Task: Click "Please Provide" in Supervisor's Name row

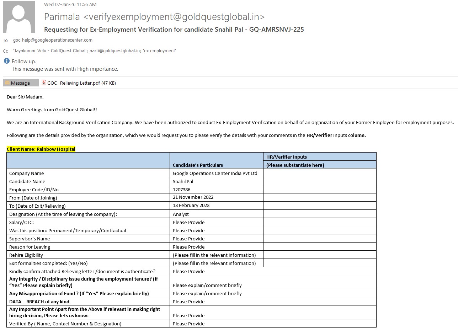Action: pos(189,239)
